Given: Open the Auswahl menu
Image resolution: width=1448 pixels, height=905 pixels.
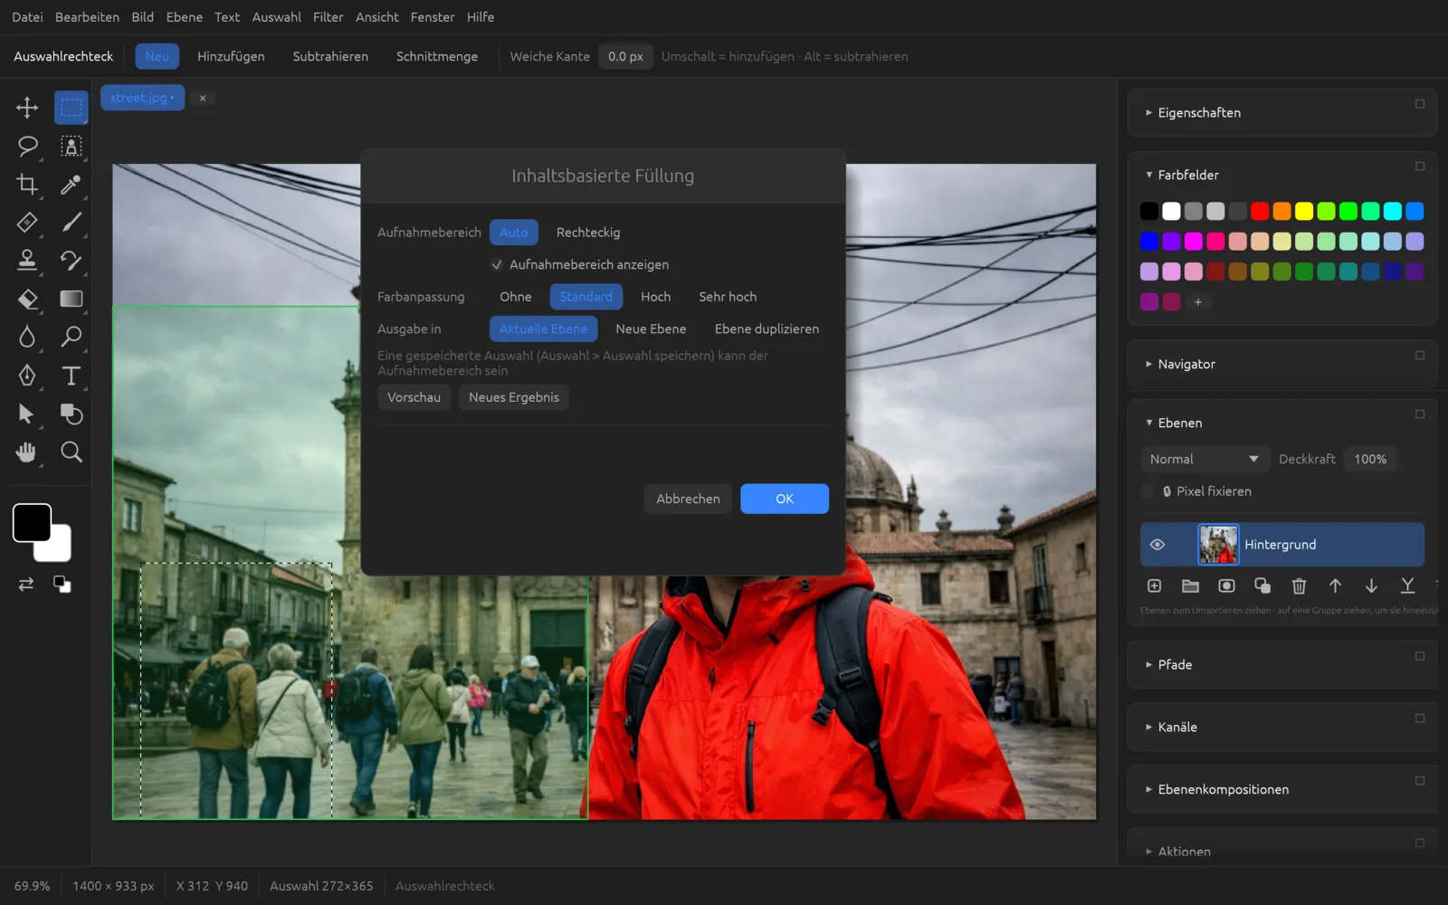Looking at the screenshot, I should (x=276, y=17).
